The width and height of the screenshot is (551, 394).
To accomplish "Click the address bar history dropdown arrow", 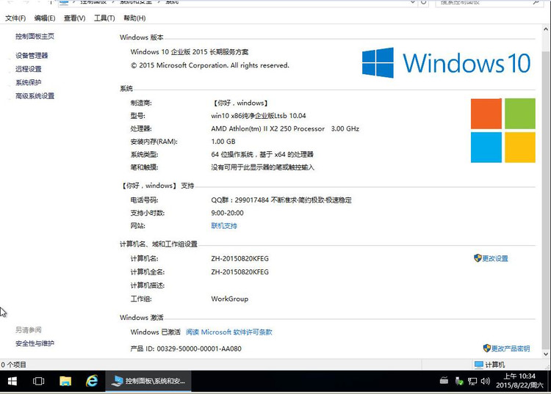I will point(413,2).
